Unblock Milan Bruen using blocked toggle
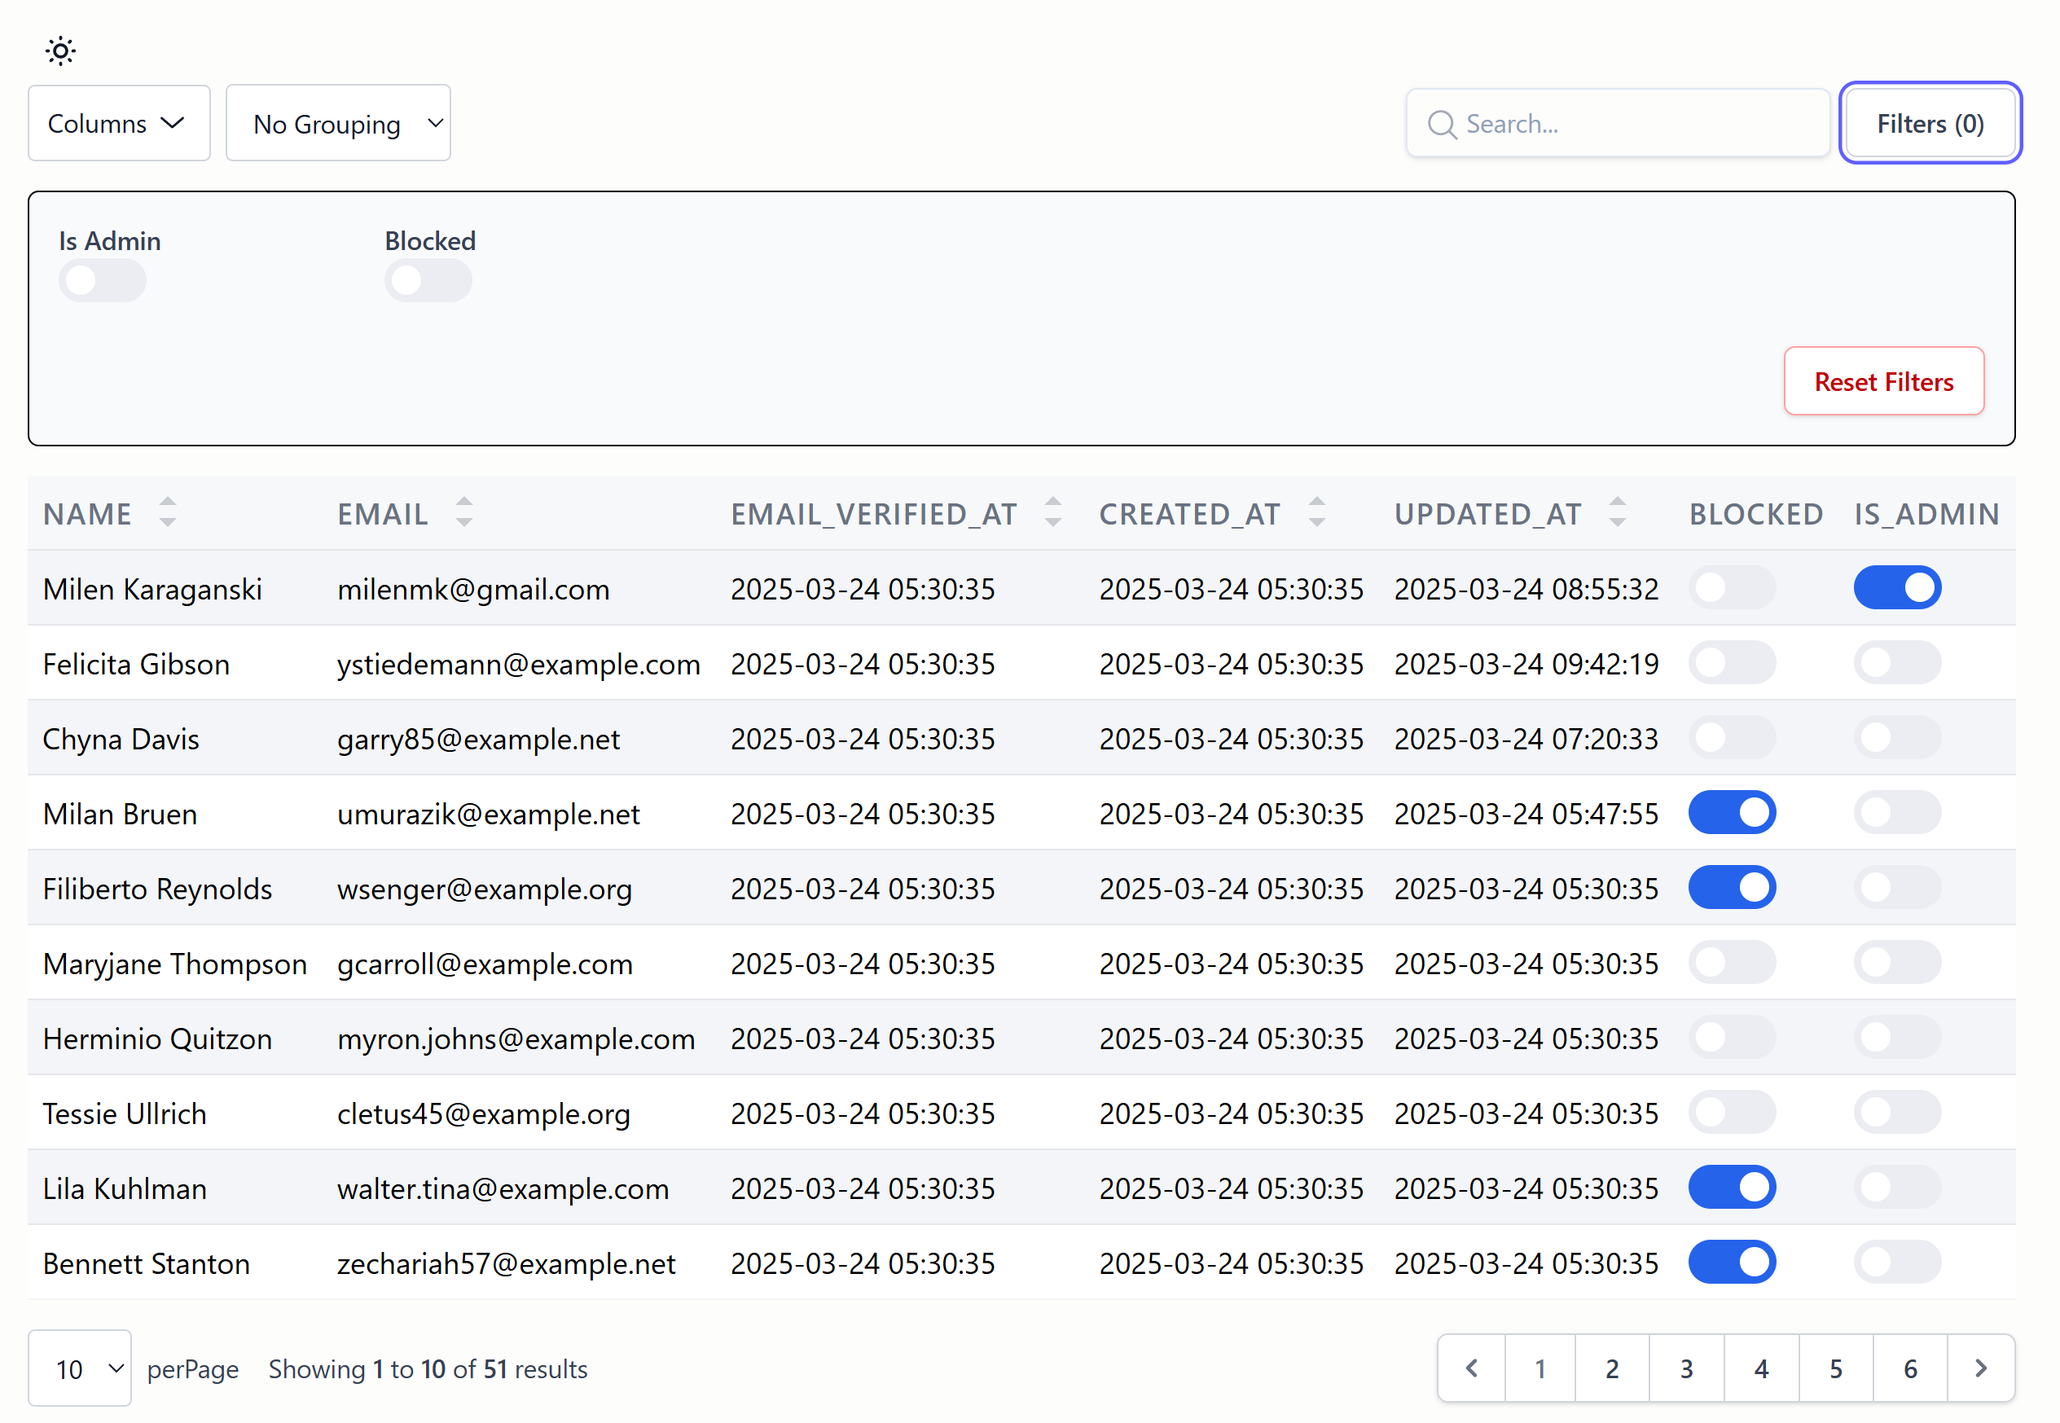2060x1423 pixels. tap(1731, 813)
